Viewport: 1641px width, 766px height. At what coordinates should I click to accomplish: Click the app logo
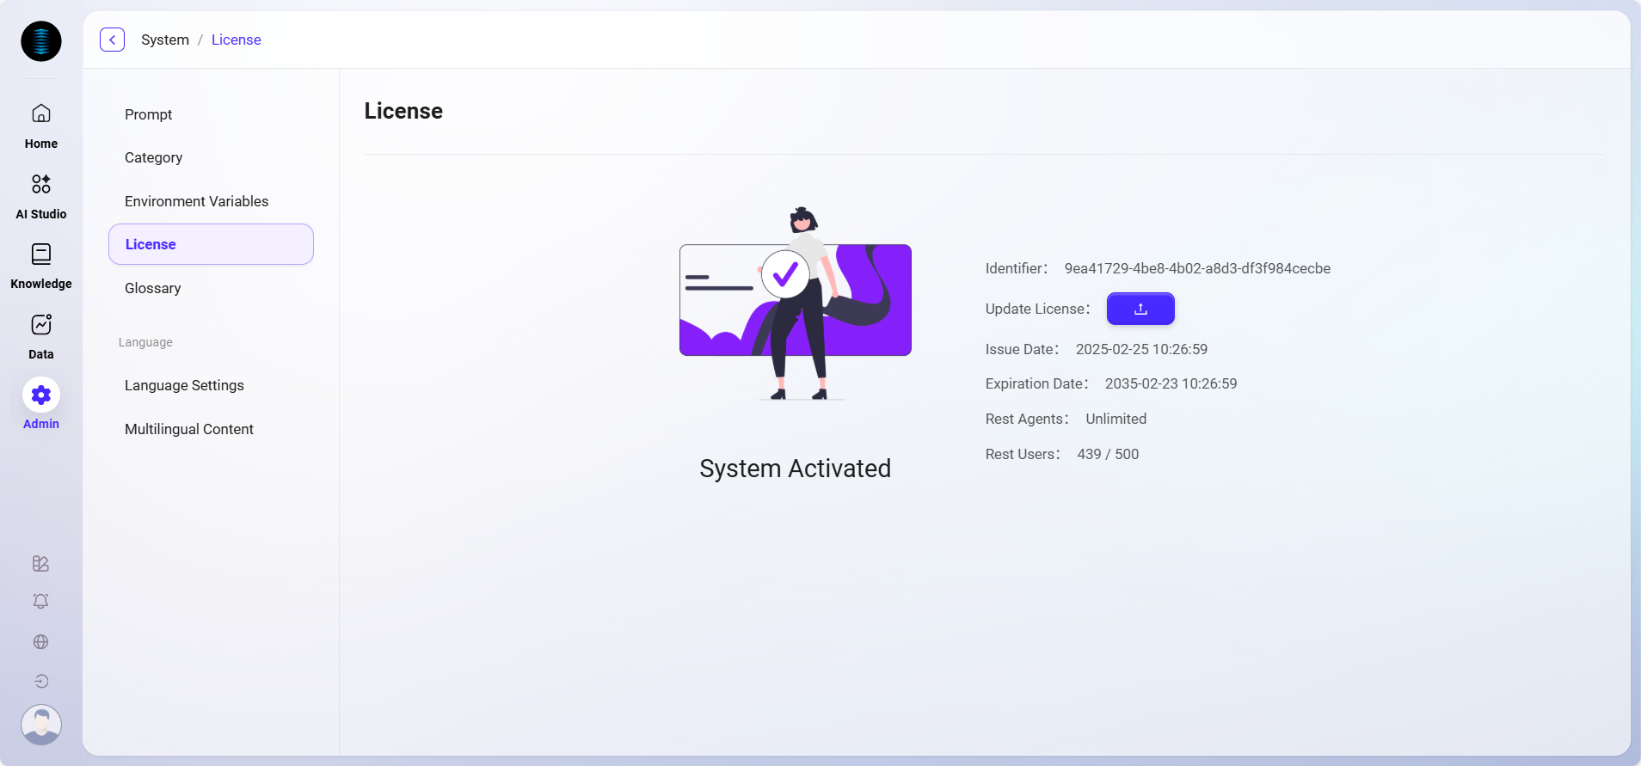[x=41, y=41]
